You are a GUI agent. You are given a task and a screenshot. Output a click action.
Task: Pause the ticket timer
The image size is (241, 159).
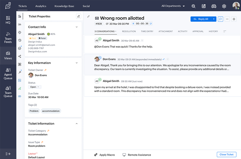[133, 24]
